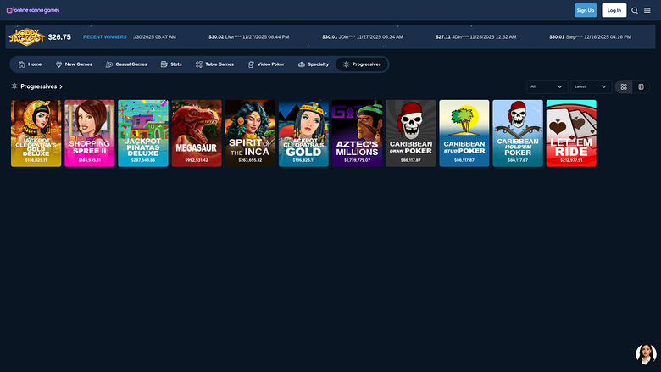The width and height of the screenshot is (661, 372).
Task: Open Let 'Em Ride game tile
Action: click(571, 133)
